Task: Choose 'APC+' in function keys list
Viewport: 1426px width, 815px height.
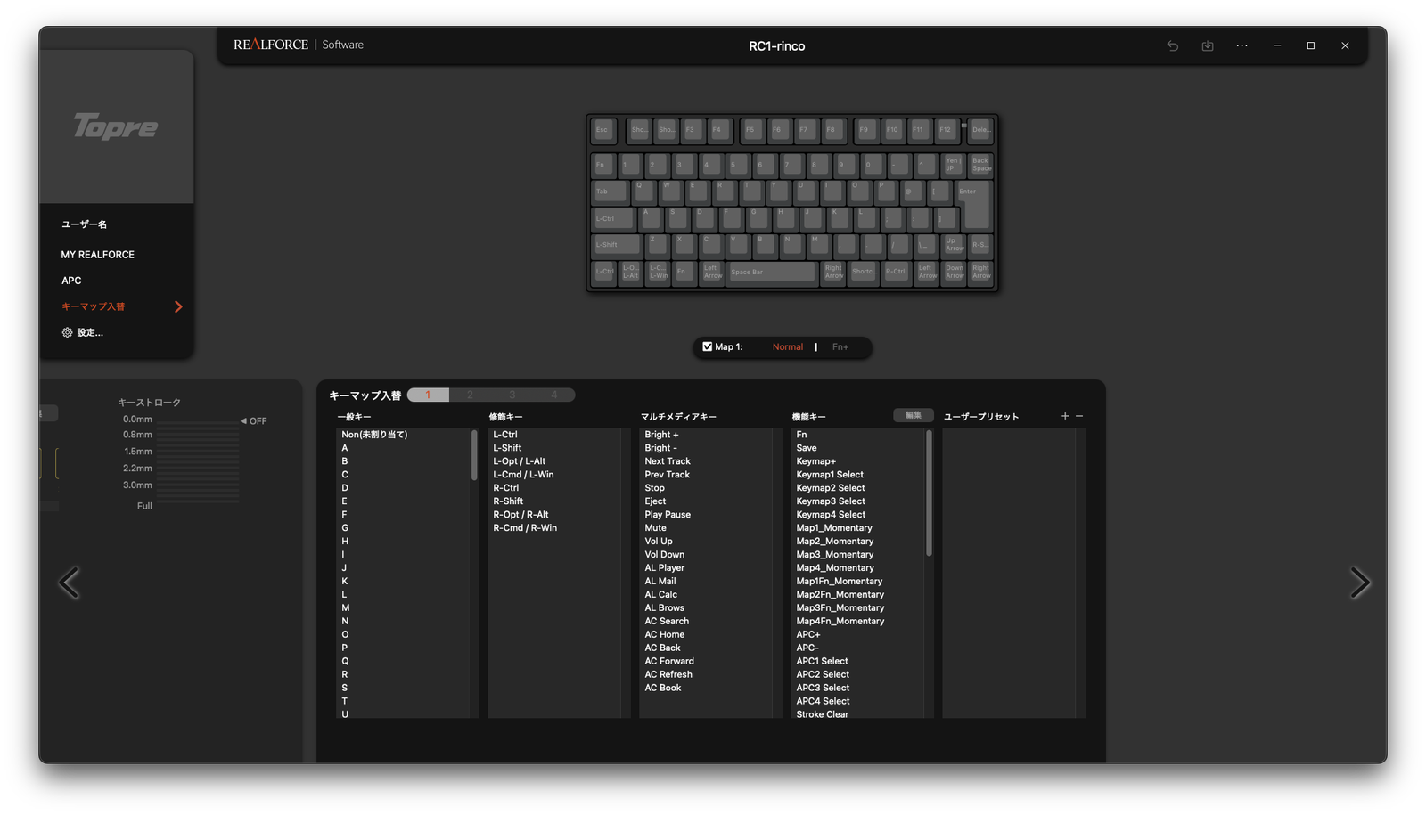Action: pos(808,635)
